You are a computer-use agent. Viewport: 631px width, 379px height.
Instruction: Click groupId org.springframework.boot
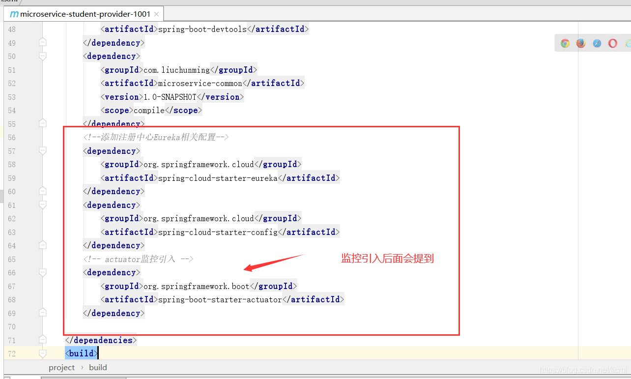click(197, 286)
